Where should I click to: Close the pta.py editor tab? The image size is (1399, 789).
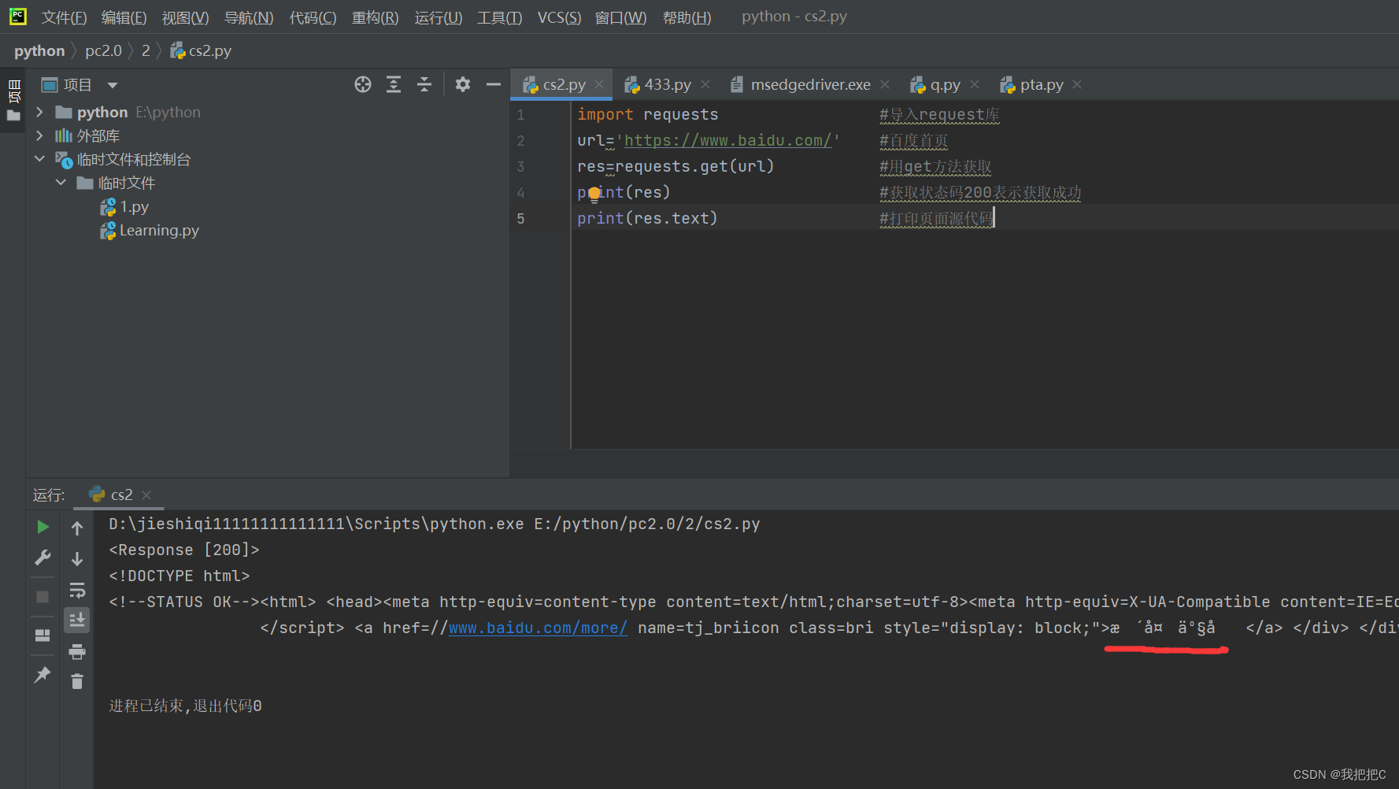(x=1077, y=83)
